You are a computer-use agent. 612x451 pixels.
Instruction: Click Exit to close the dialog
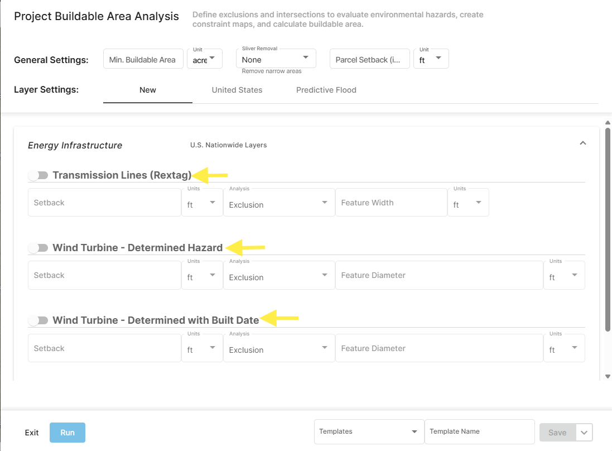pyautogui.click(x=31, y=432)
